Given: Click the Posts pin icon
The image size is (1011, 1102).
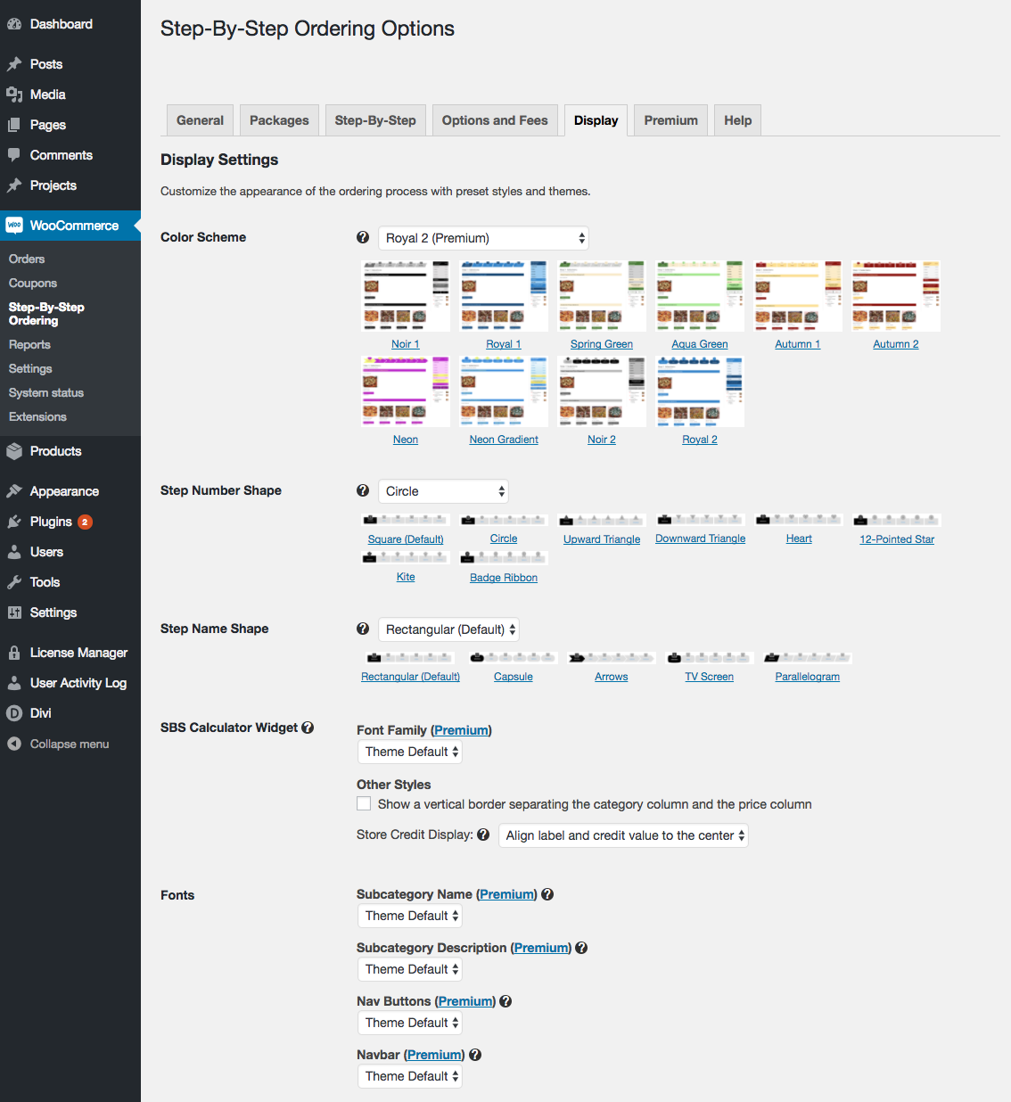Looking at the screenshot, I should coord(14,64).
